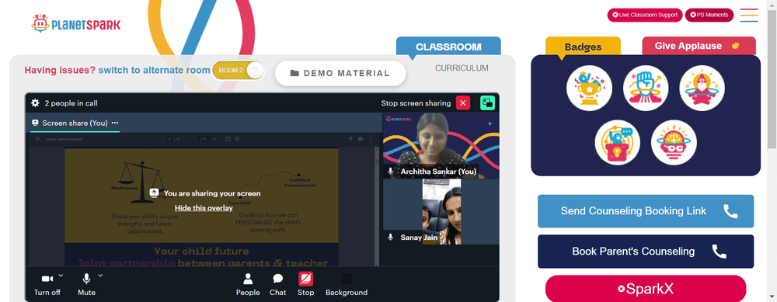Image resolution: width=777 pixels, height=302 pixels.
Task: Click microphone icon on Architha Sankar tile
Action: coord(391,172)
